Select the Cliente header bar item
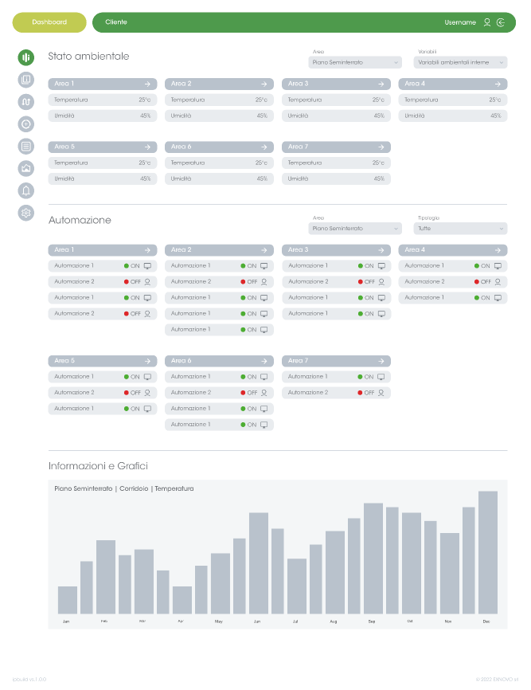The height and width of the screenshot is (690, 531). 116,22
